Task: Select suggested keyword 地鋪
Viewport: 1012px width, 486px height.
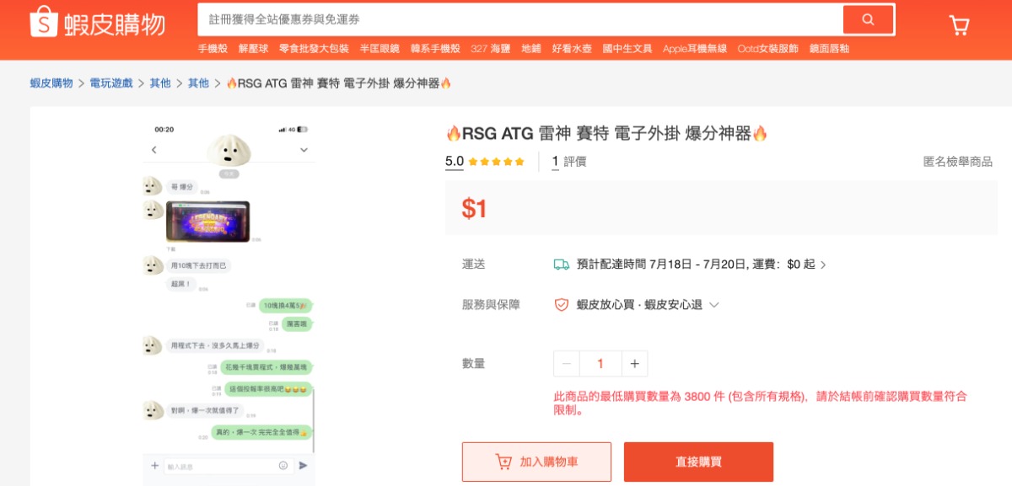Action: tap(531, 49)
